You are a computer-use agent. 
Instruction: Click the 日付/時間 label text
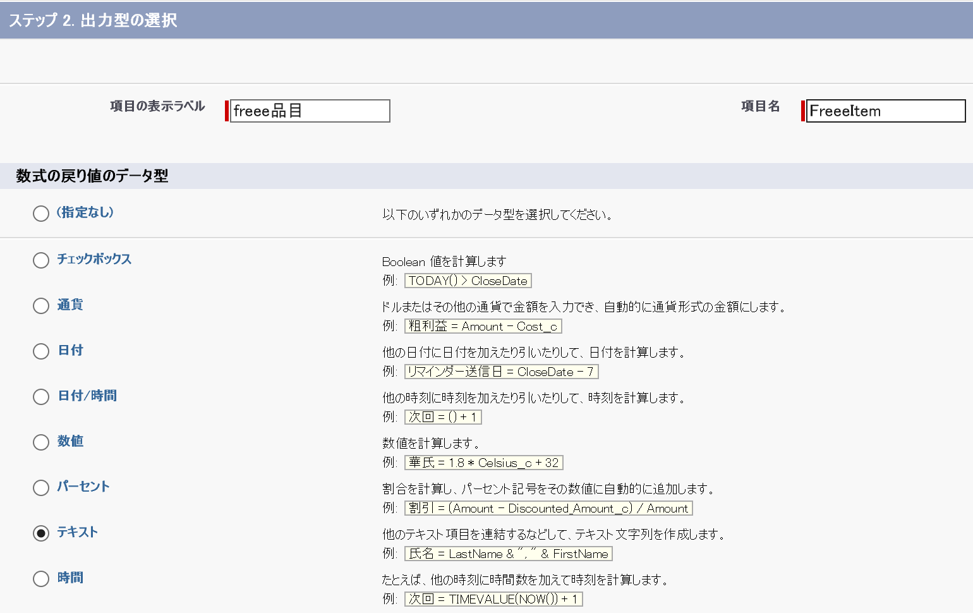(87, 396)
